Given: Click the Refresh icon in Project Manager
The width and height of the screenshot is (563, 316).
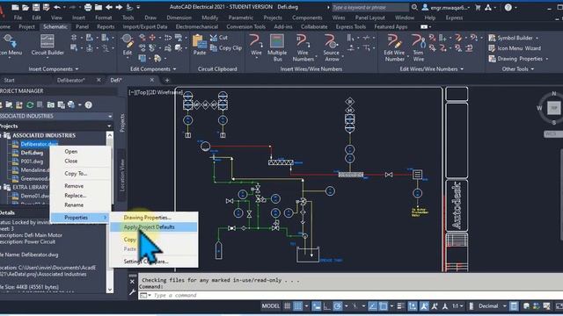Looking at the screenshot, I should 30,104.
